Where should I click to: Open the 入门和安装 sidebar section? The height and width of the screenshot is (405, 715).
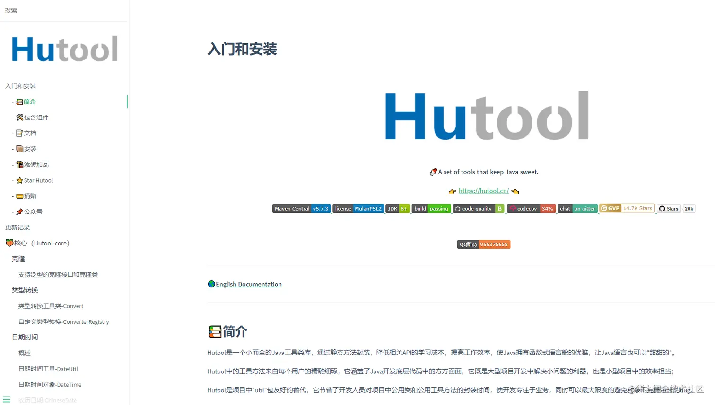tap(20, 86)
